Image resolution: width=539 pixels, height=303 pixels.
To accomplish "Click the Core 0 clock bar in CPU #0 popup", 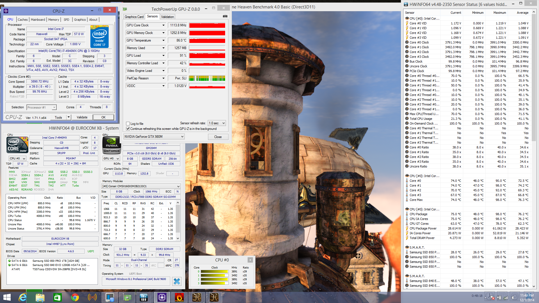I will (215, 272).
